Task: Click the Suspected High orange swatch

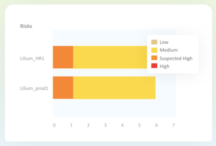Action: tap(154, 58)
